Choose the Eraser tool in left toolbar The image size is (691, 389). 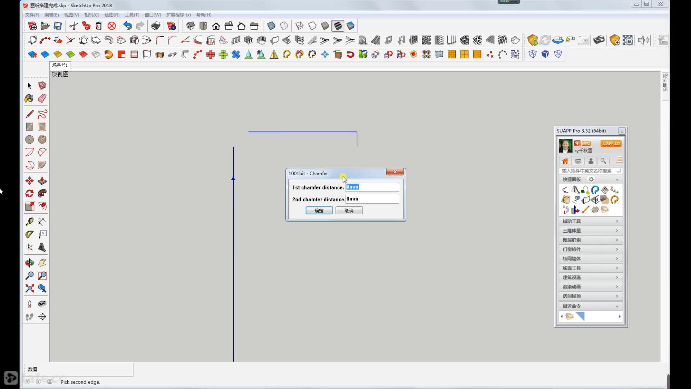(x=42, y=98)
